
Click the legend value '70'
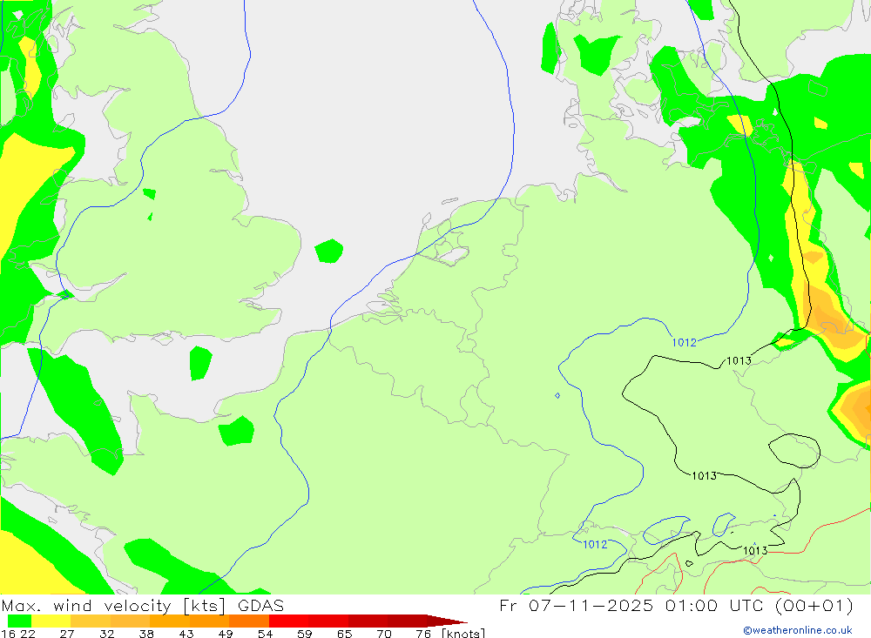pyautogui.click(x=384, y=634)
